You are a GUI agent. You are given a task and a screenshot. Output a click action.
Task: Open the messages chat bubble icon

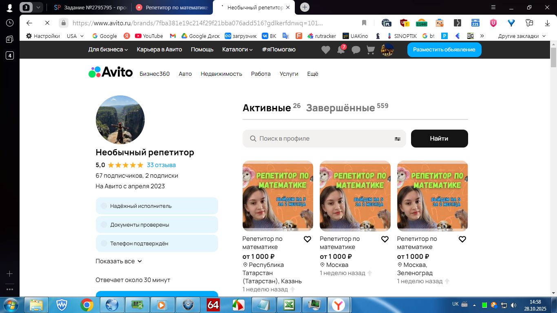(356, 50)
